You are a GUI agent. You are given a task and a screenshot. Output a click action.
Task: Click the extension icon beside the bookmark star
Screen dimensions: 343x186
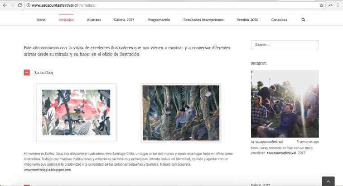330,5
